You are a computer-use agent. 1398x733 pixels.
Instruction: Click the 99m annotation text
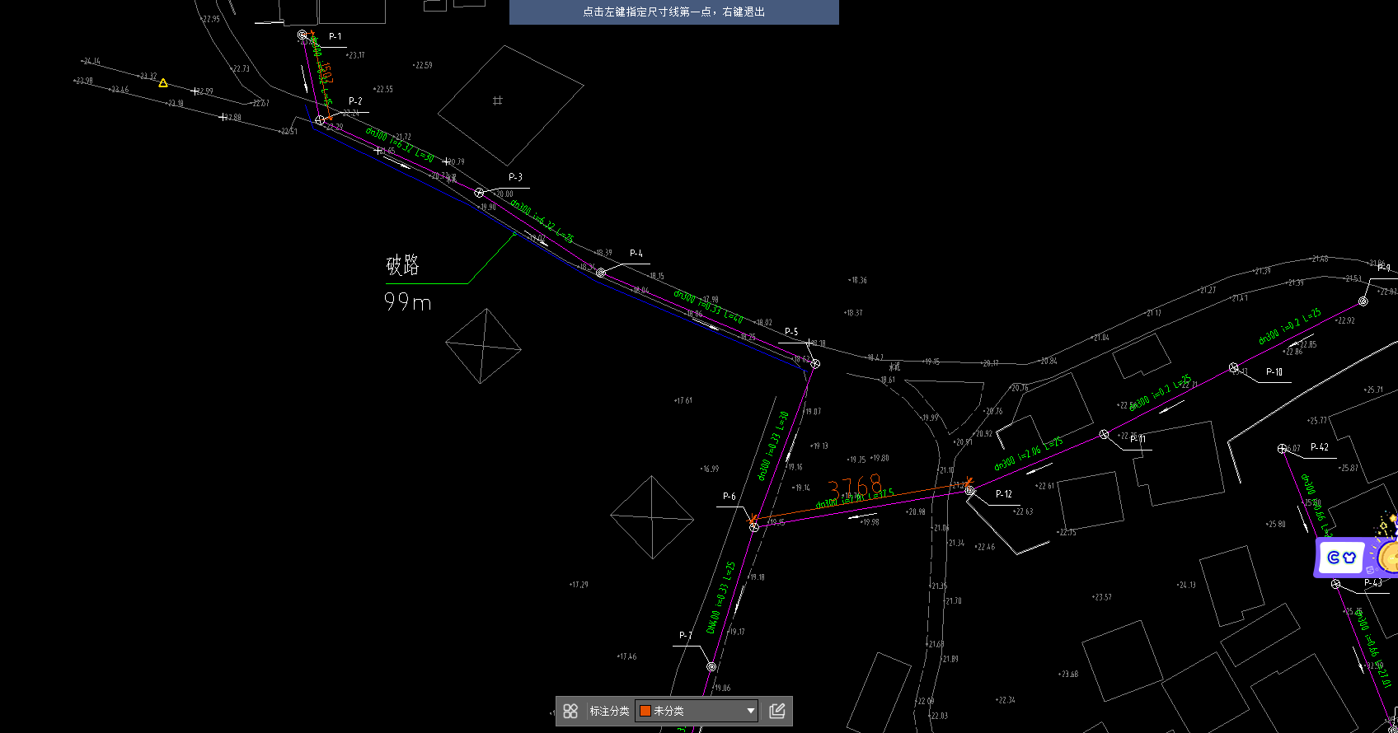[x=407, y=302]
